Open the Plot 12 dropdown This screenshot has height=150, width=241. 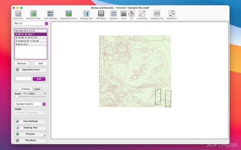30,23
